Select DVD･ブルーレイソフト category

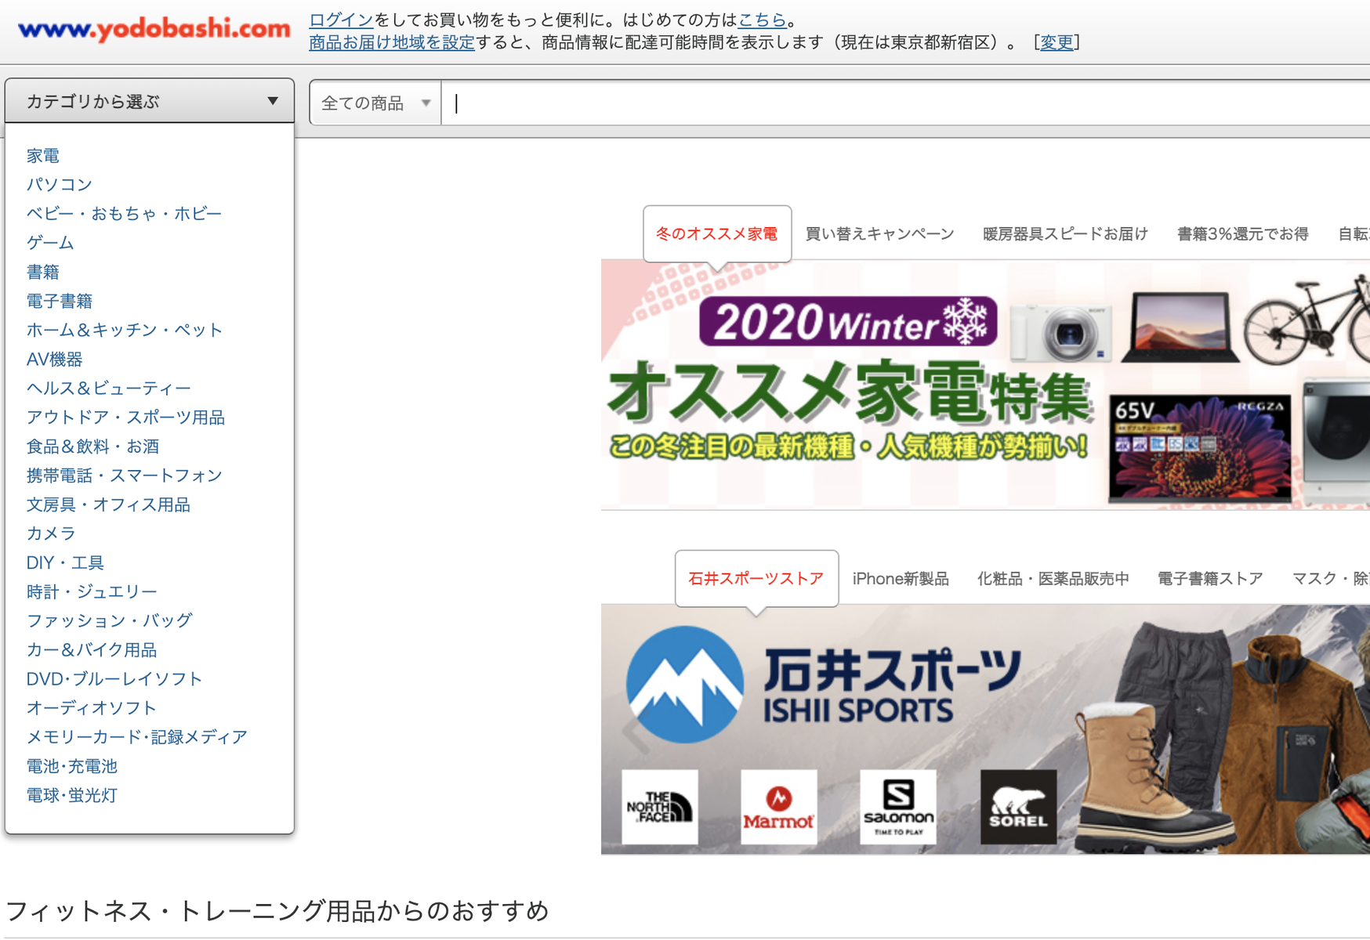pos(114,679)
